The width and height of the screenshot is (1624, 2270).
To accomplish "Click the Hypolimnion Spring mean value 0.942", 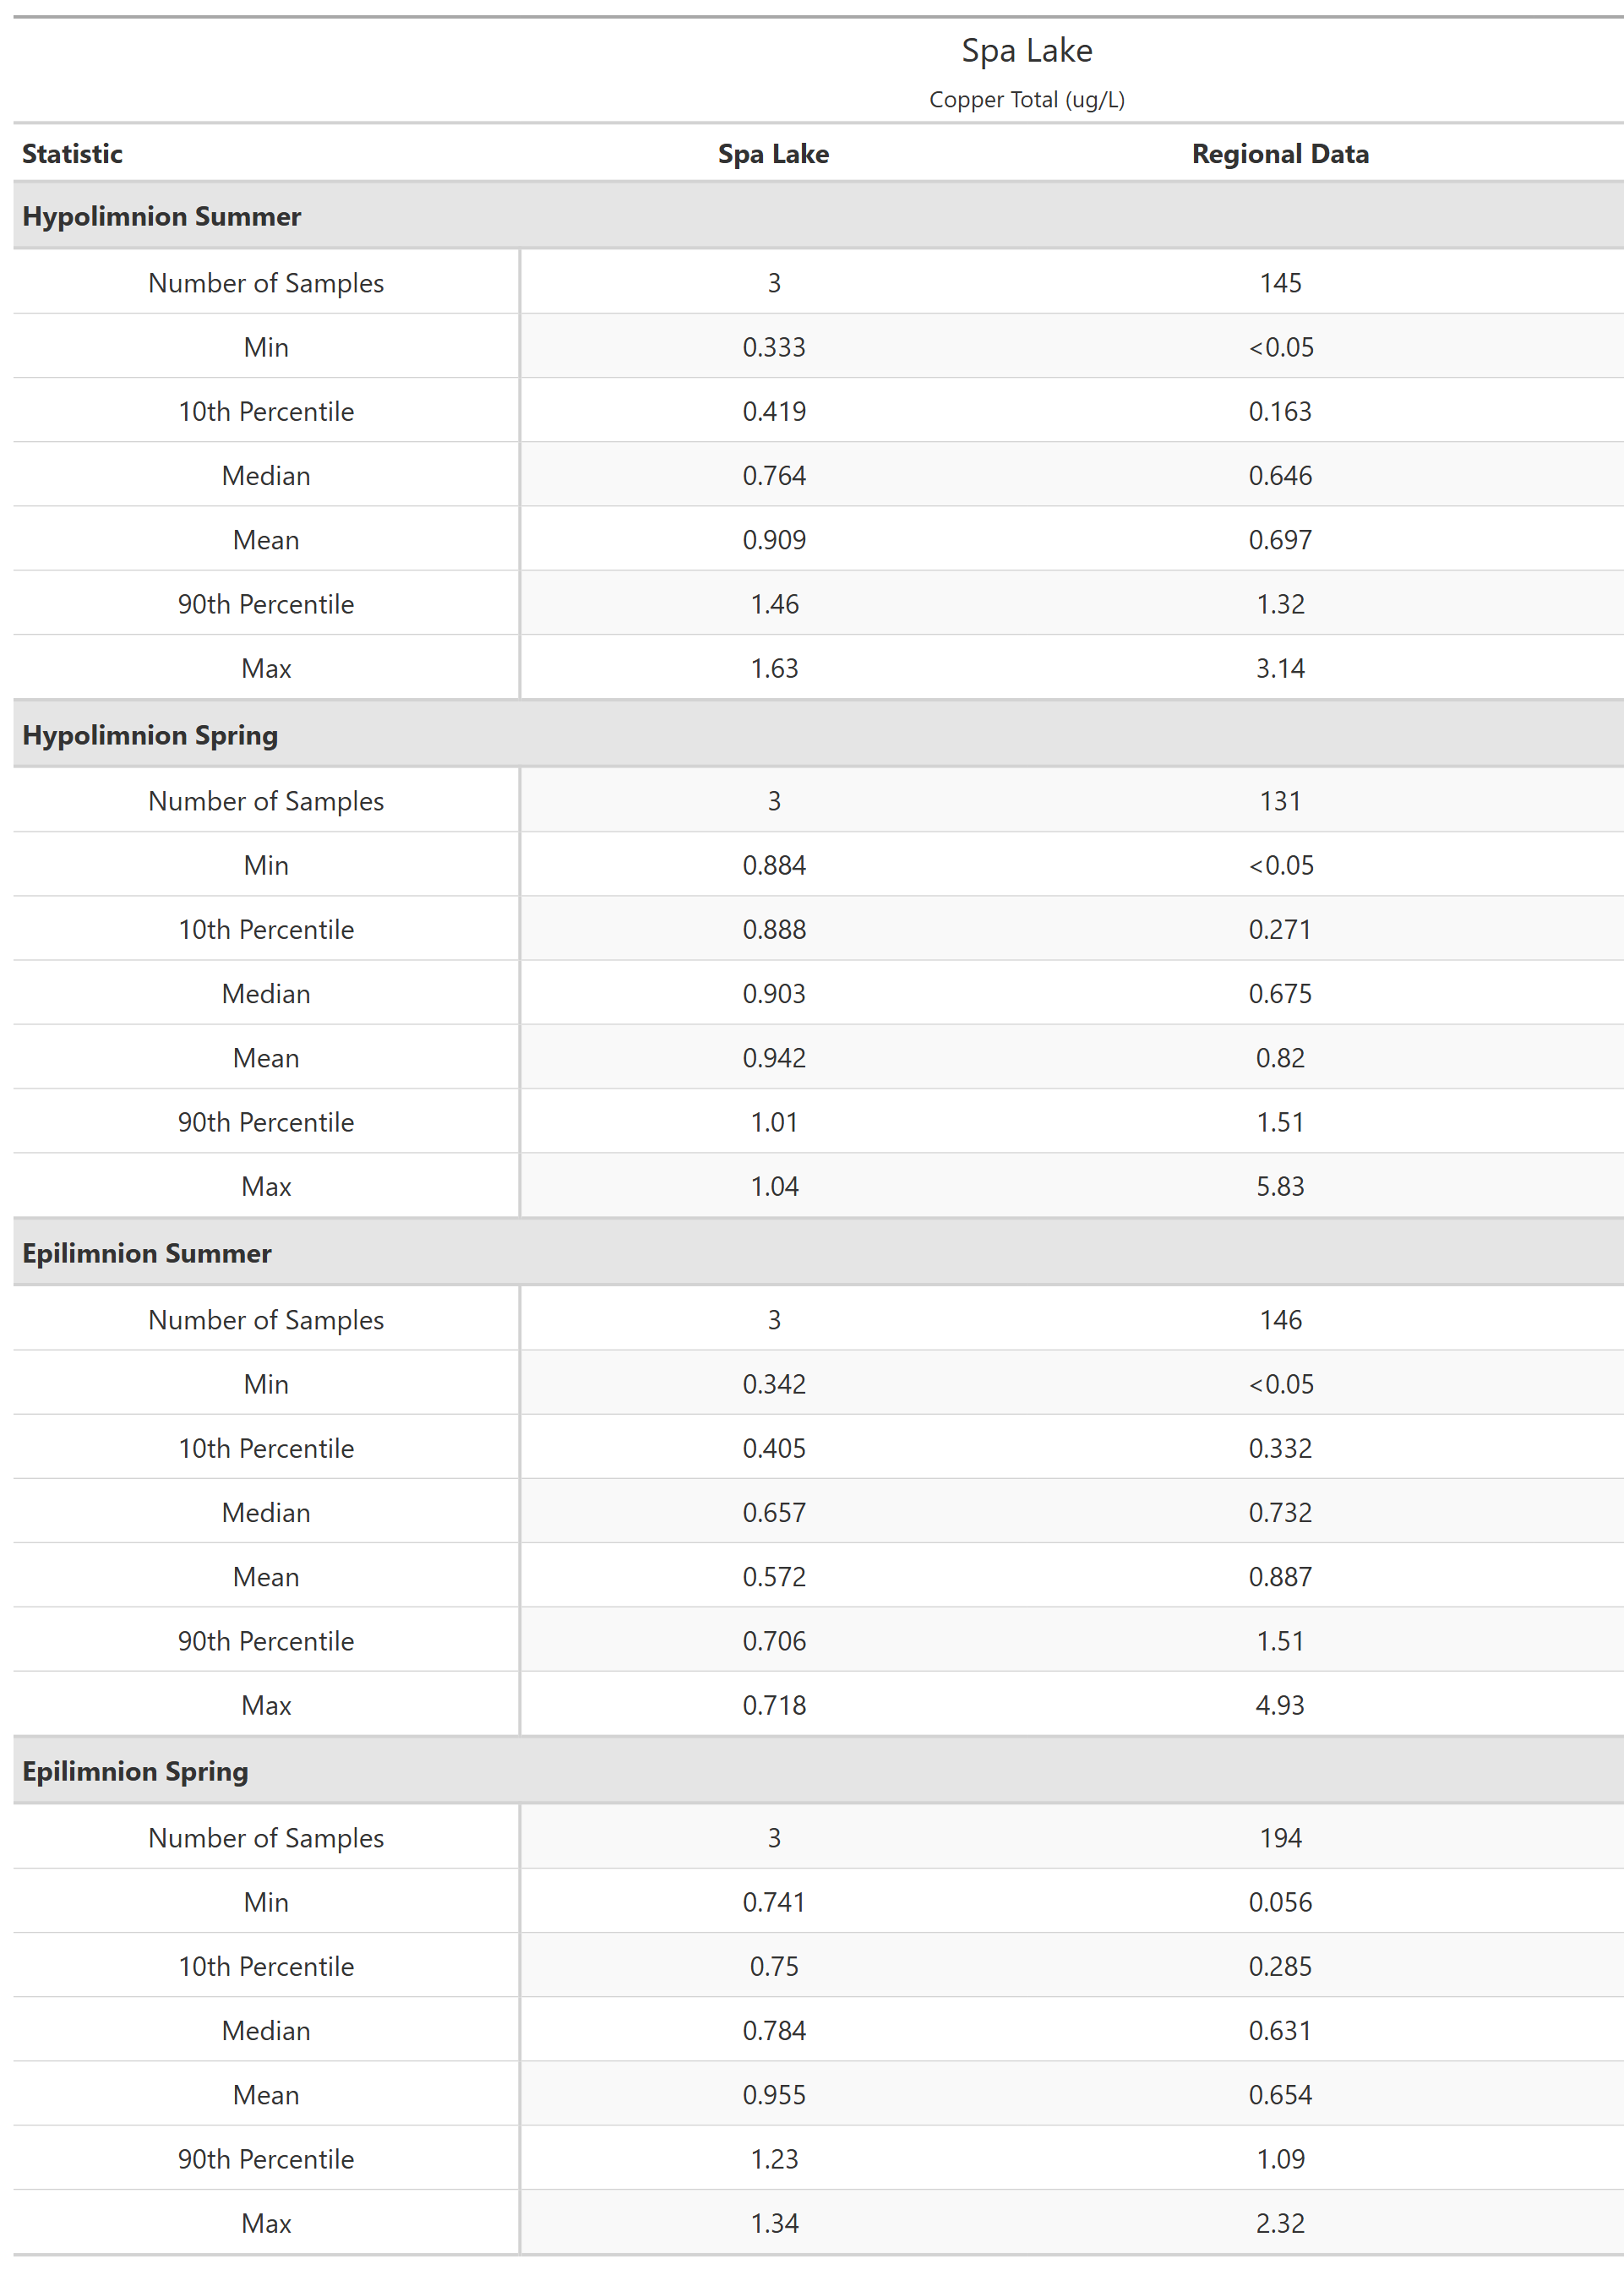I will click(x=773, y=1058).
